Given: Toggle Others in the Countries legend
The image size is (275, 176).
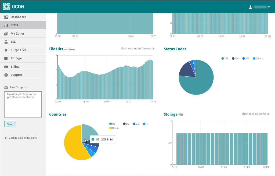Looking at the screenshot, I should tap(114, 128).
